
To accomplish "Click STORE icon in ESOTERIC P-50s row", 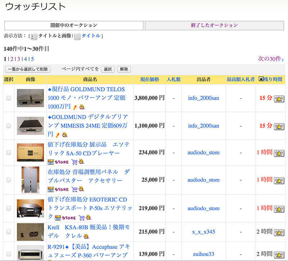I will tap(65, 218).
